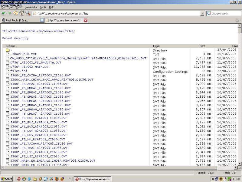The image size is (242, 182).
Task: Expand hidden system tray icons chevron
Action: pyautogui.click(x=213, y=179)
